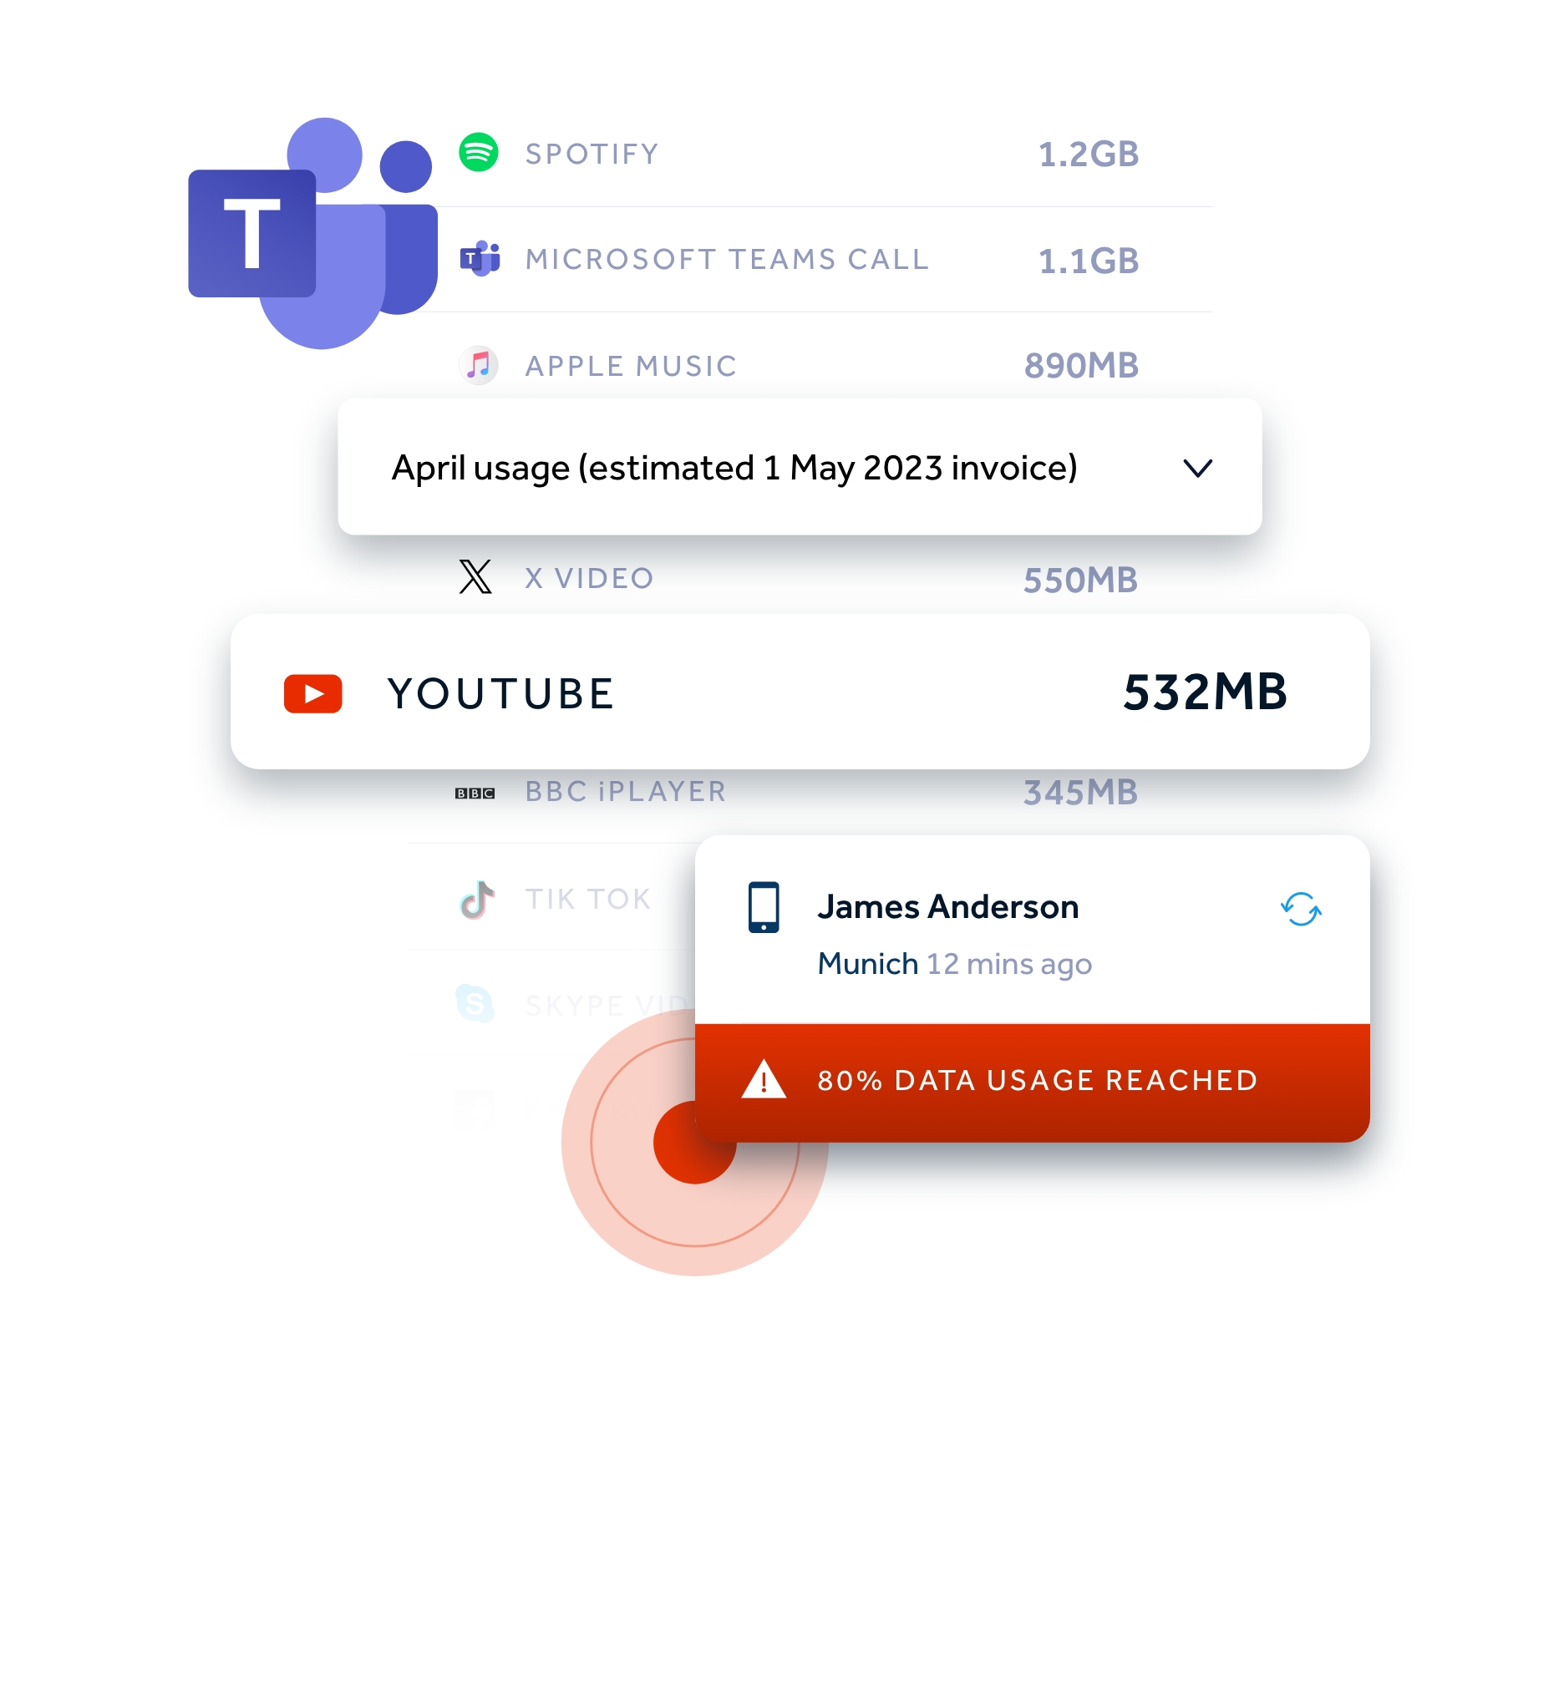Viewport: 1559px width, 1694px height.
Task: Select the BBC iPlayer list entry
Action: 625,791
